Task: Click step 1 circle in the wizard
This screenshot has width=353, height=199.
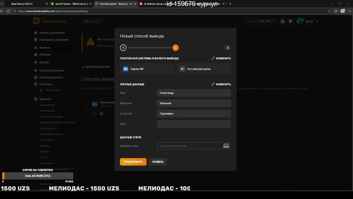Action: click(x=123, y=48)
